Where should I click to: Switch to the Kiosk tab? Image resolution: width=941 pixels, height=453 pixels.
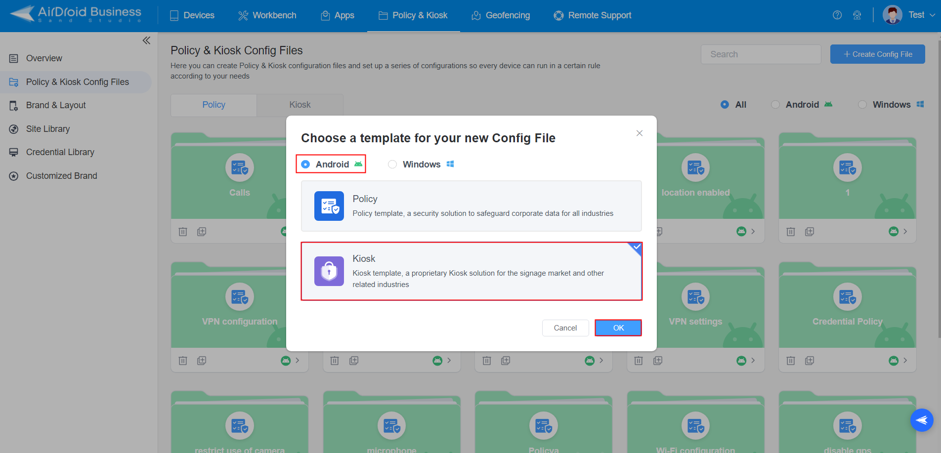299,105
